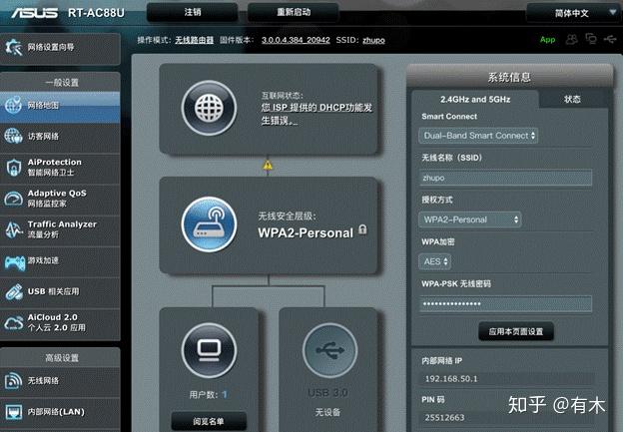The image size is (623, 432).
Task: Open the AES encryption dropdown
Action: point(435,261)
